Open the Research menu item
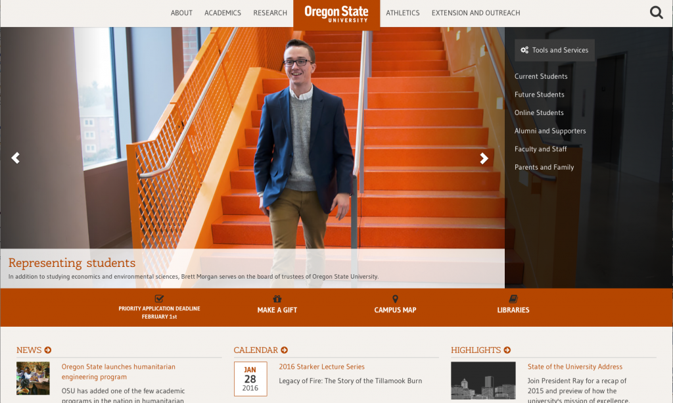 (270, 13)
